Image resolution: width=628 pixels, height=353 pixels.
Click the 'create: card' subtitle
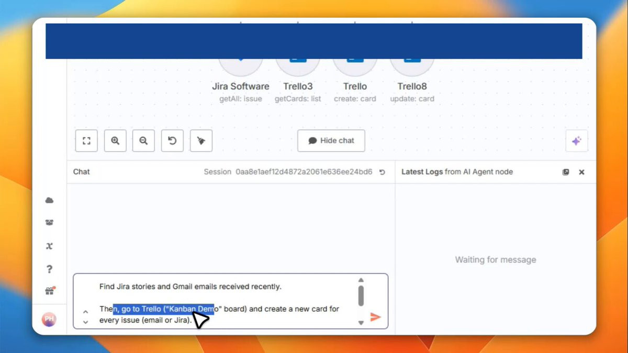(x=355, y=99)
